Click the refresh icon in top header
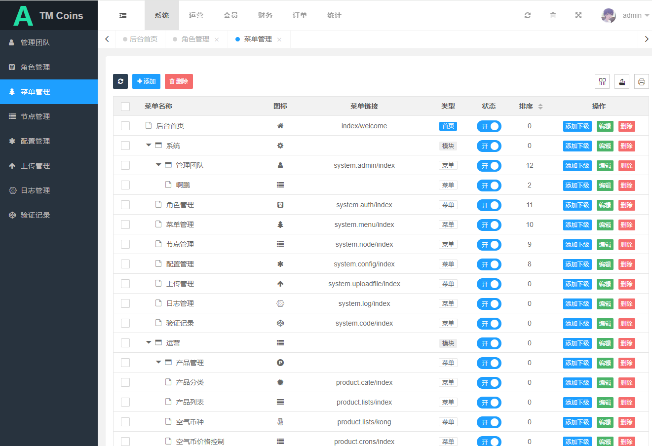Screen dimensions: 652x446 point(528,16)
